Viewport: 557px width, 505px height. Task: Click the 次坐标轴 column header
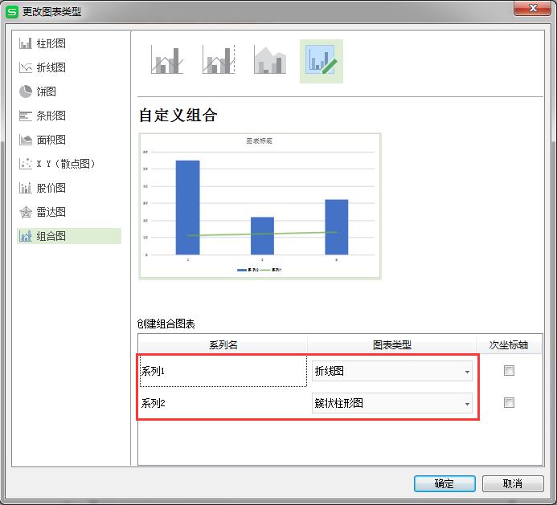(509, 344)
